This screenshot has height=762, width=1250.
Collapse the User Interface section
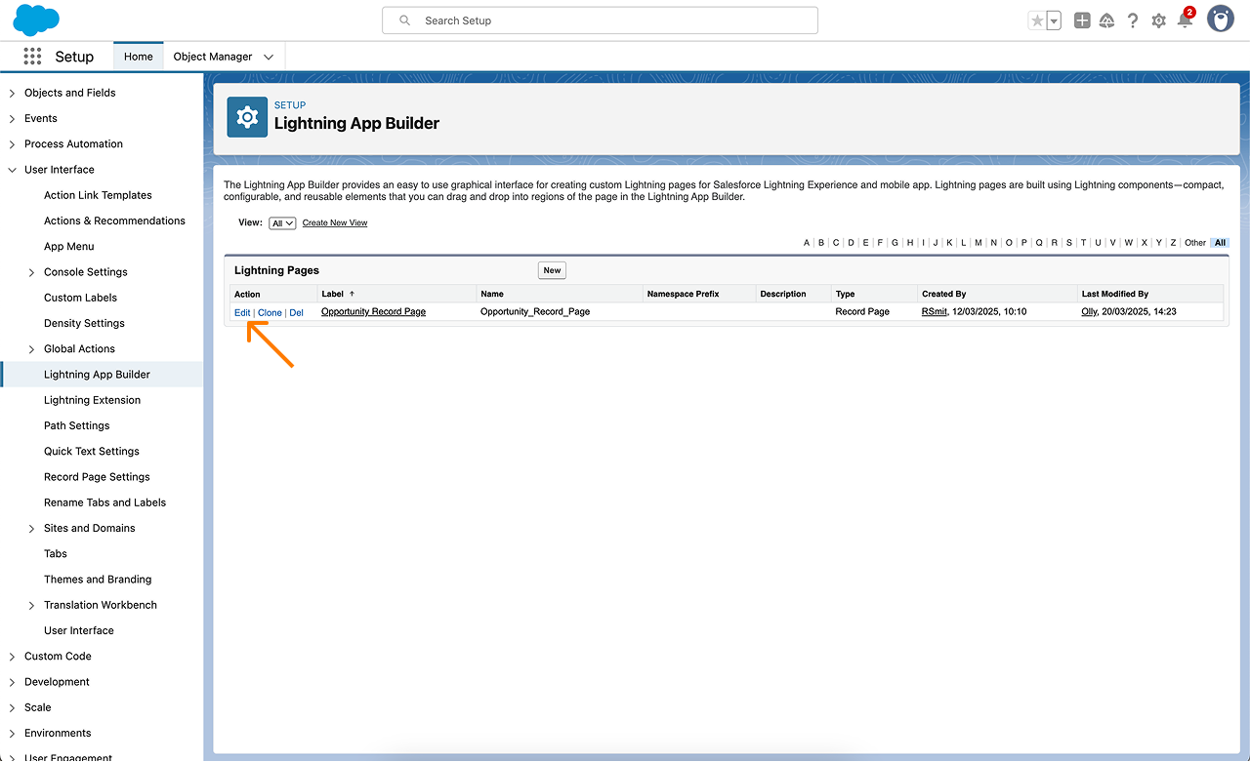(x=13, y=170)
